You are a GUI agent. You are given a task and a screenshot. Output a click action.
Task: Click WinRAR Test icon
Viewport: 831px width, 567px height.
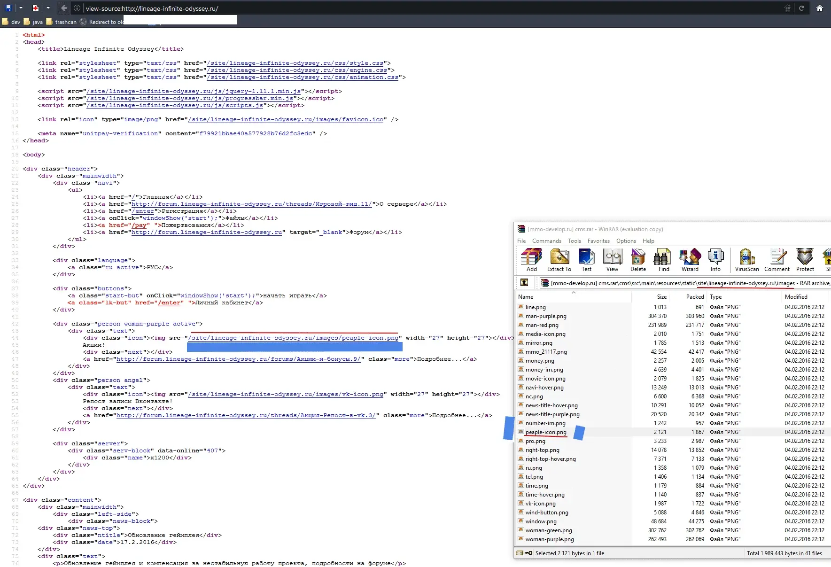[x=586, y=260]
